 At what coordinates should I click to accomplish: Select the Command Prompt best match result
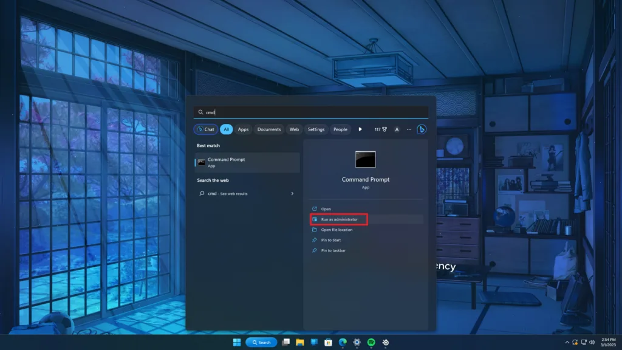(x=247, y=162)
